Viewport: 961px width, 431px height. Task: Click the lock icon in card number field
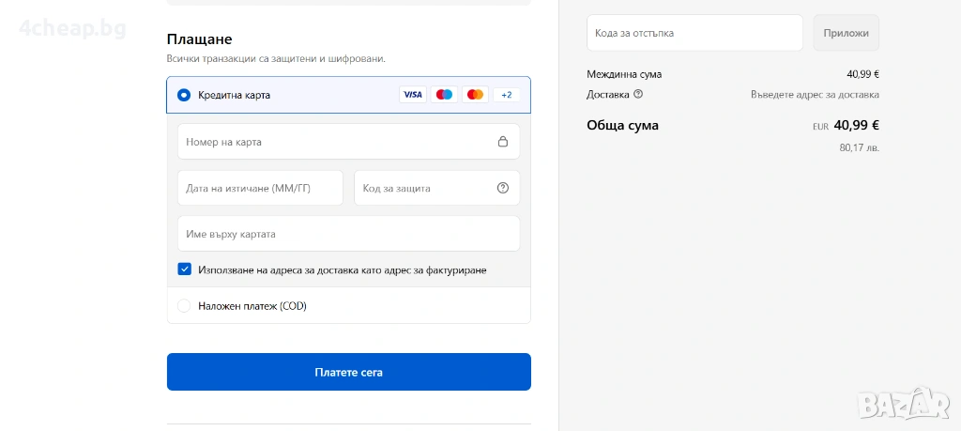pyautogui.click(x=503, y=142)
